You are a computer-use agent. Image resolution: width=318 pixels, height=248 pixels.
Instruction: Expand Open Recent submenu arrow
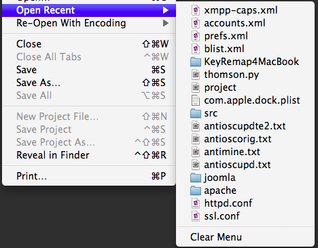(x=166, y=10)
